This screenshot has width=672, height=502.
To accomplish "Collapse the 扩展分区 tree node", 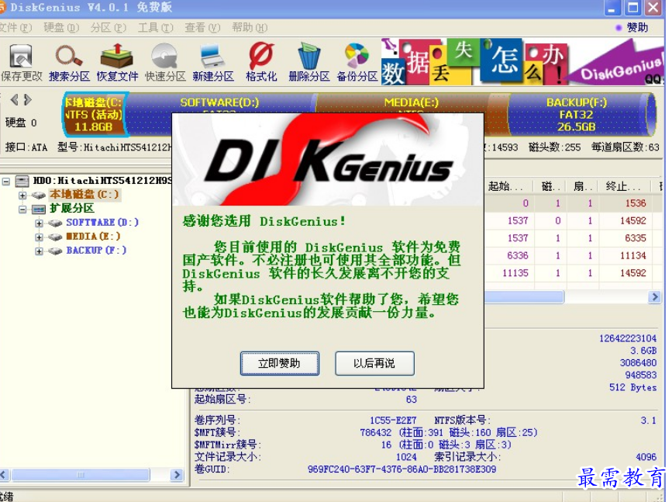I will 22,209.
